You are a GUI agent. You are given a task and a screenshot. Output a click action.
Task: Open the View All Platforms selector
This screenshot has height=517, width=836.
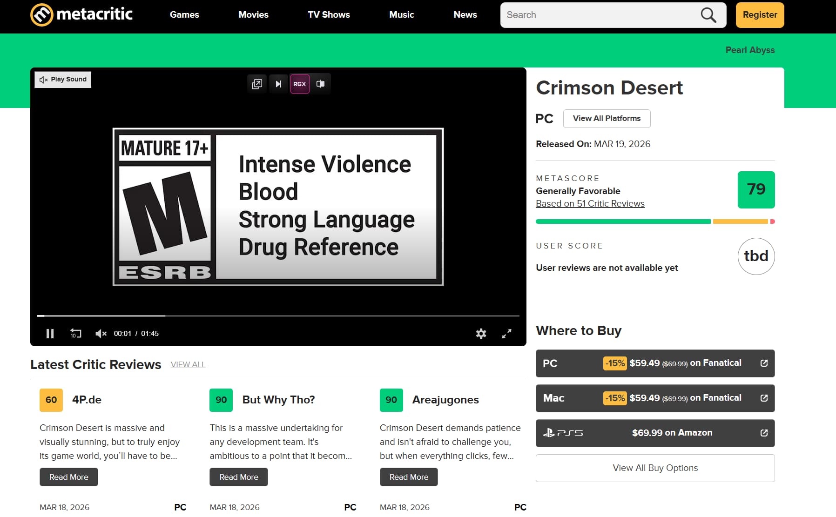pos(607,119)
